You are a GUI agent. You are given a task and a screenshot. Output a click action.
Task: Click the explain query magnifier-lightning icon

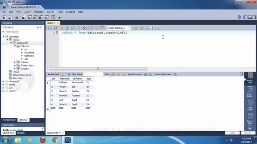click(x=73, y=28)
